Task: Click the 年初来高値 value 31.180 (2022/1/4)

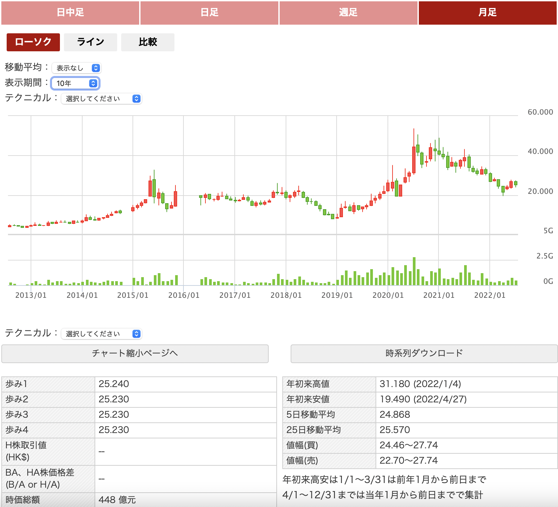Action: click(x=420, y=384)
